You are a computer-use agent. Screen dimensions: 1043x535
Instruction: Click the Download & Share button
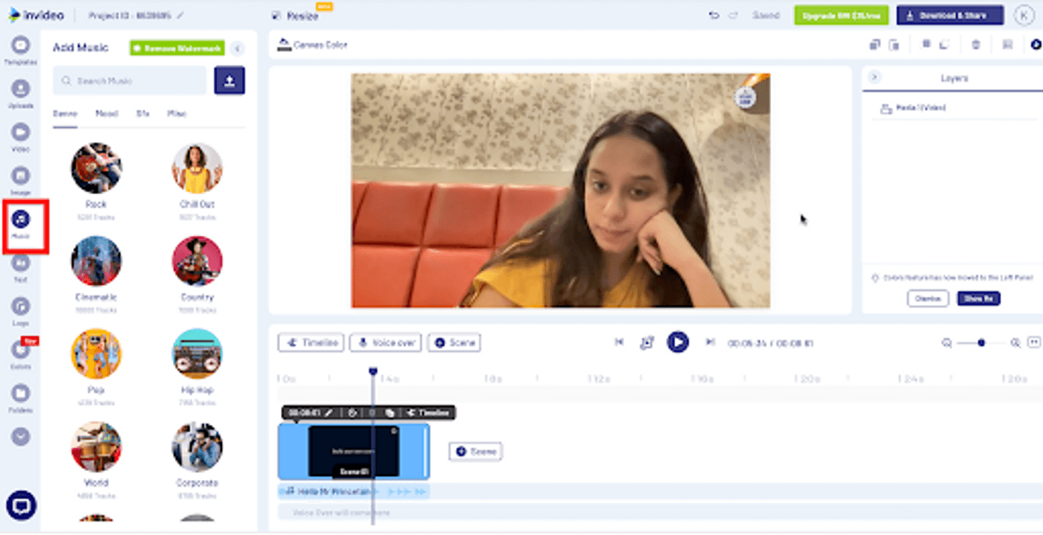tap(949, 16)
